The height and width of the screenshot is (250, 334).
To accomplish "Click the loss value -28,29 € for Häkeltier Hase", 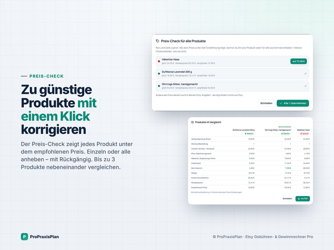I will coord(306,168).
